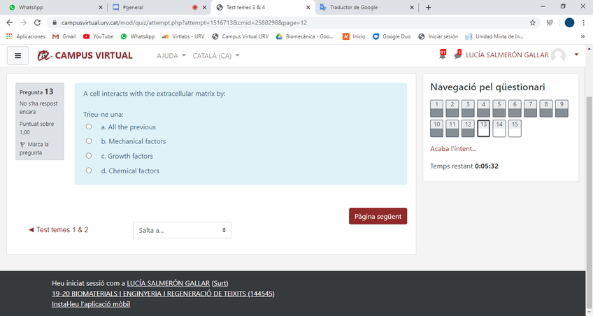The height and width of the screenshot is (316, 593).
Task: Select the Test temes 3 & 4 tab
Action: point(262,7)
